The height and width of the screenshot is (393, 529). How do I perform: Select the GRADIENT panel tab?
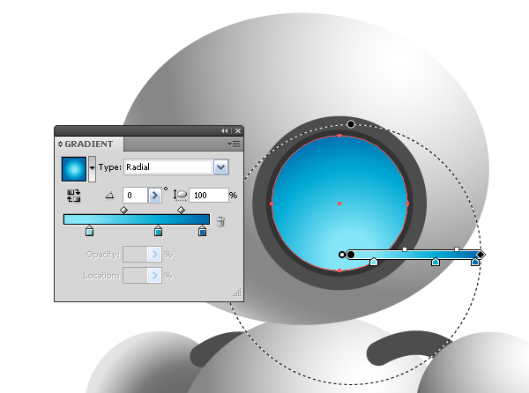89,144
